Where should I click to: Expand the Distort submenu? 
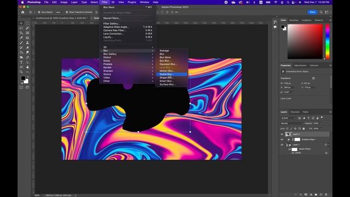click(x=127, y=57)
